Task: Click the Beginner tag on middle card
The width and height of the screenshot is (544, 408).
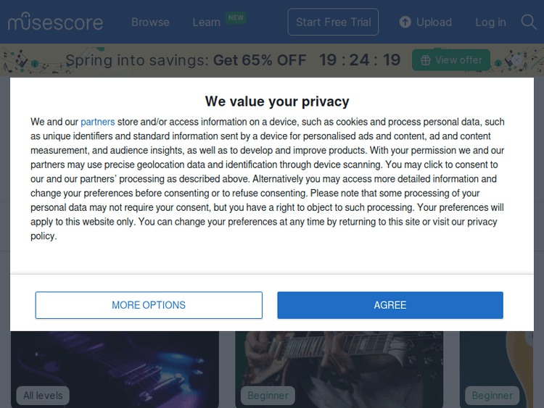Action: coord(268,396)
